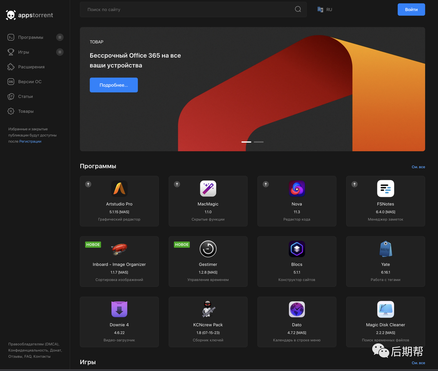
Task: Follow the Регистрации link
Action: click(x=30, y=142)
